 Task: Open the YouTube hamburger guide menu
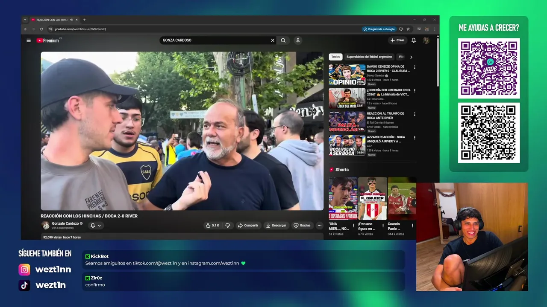[29, 41]
